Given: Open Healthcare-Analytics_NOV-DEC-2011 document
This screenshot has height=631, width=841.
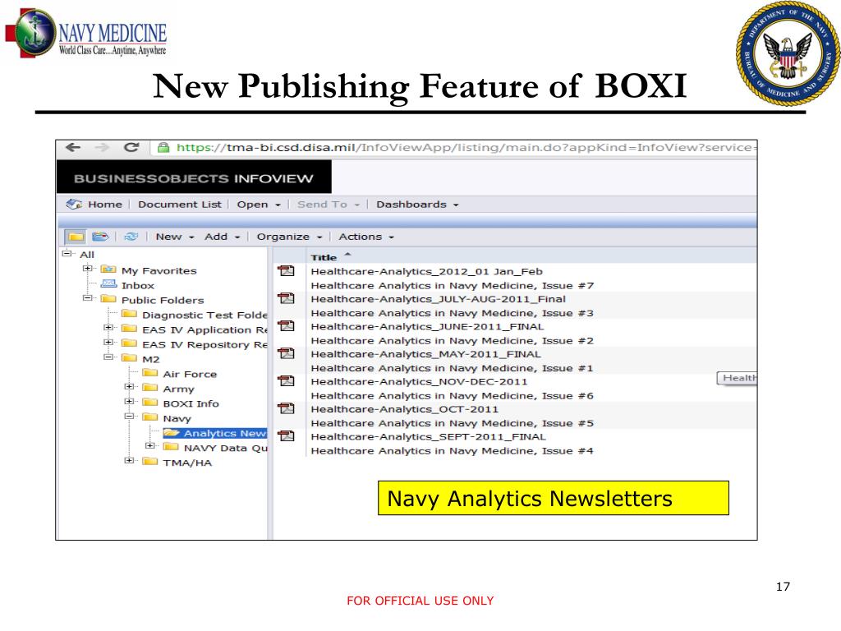Looking at the screenshot, I should (x=419, y=381).
